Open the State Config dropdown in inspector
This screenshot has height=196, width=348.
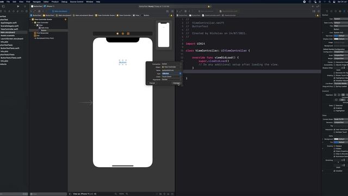(341, 23)
